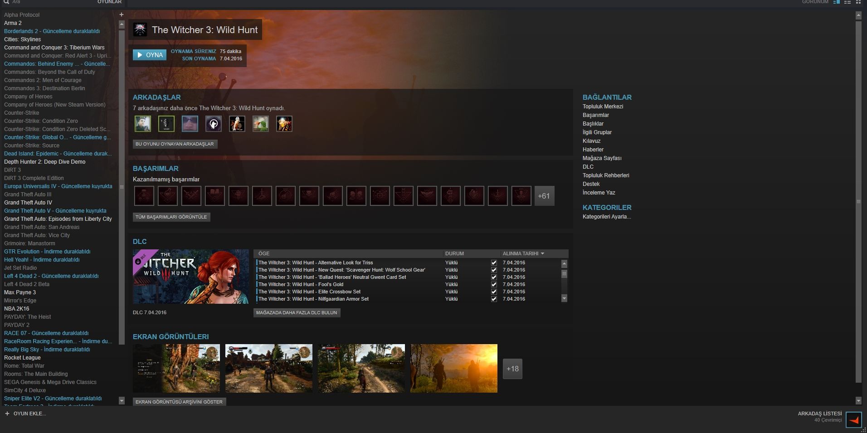Show the +61 more achievements tile
This screenshot has width=867, height=433.
coord(545,196)
